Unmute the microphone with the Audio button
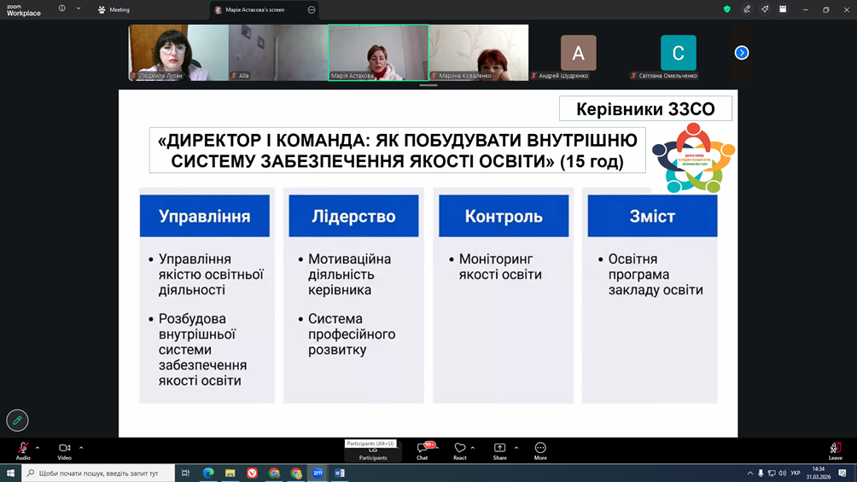 click(x=23, y=449)
